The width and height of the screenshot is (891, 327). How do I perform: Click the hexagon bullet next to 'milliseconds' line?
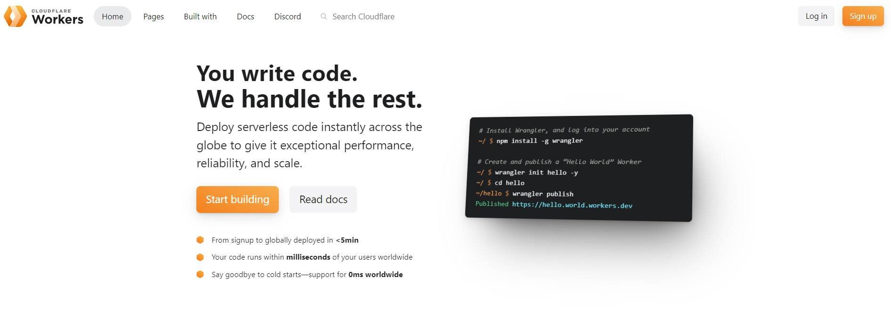tap(200, 257)
